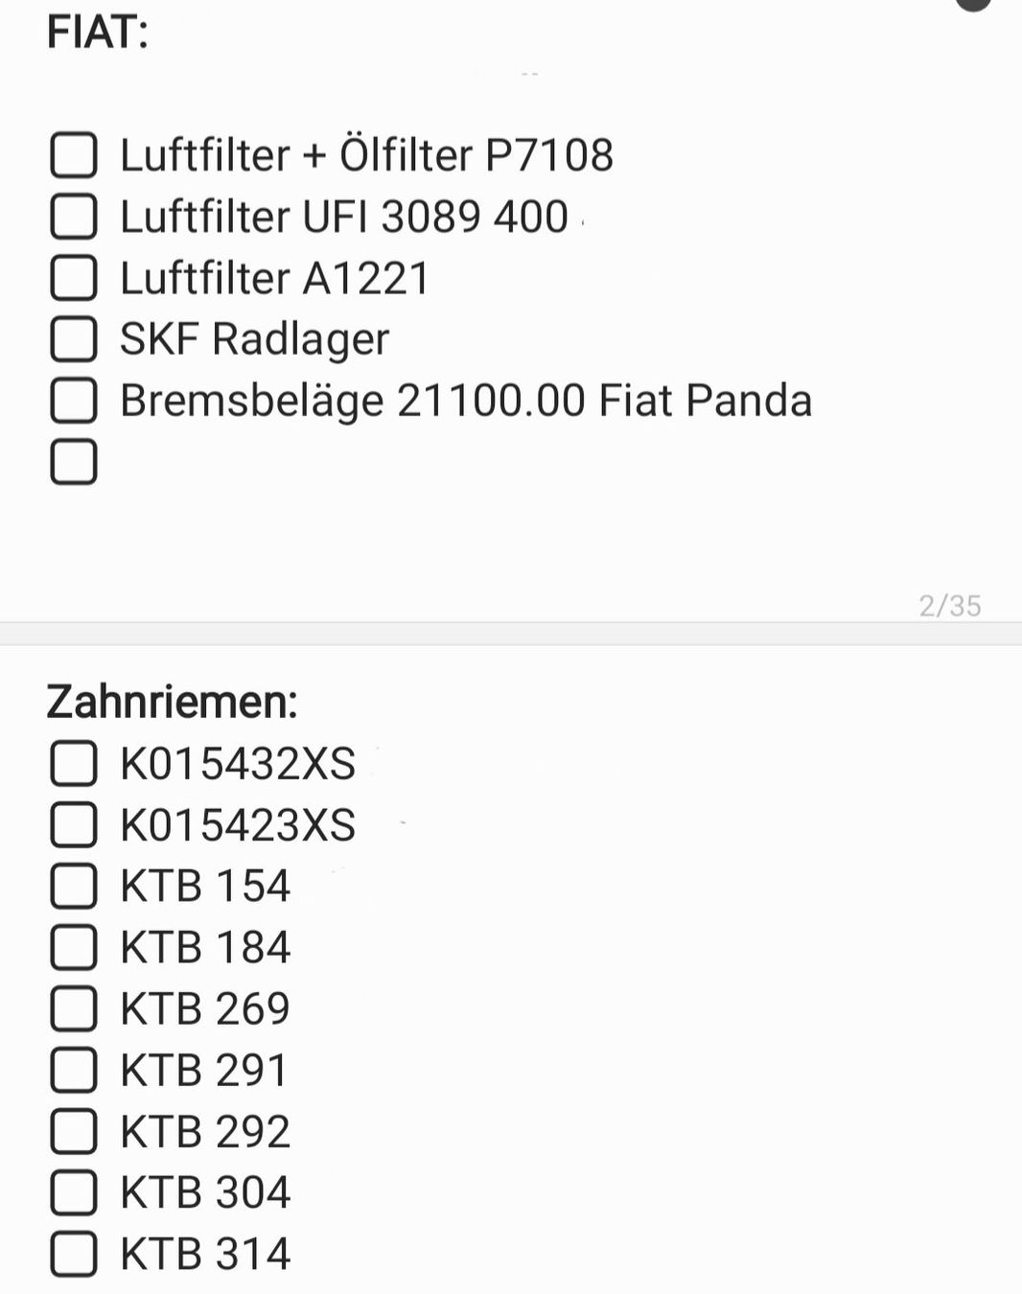Mark KTB 154 checkbox as done
This screenshot has height=1294, width=1022.
point(74,887)
